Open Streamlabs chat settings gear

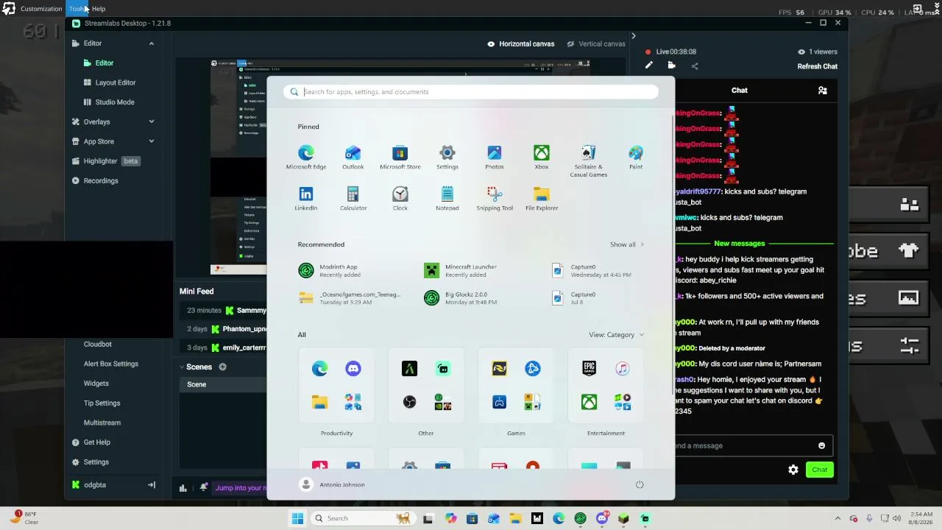tap(793, 470)
